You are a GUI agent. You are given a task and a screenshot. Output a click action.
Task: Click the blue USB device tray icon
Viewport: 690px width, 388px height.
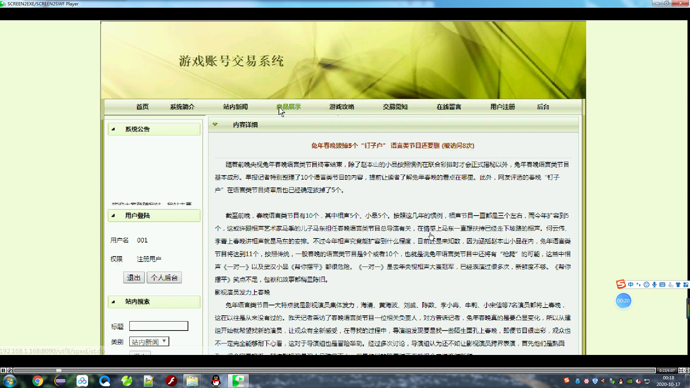[578, 381]
